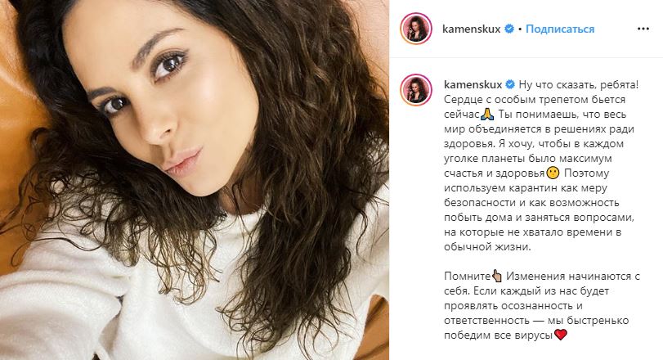Open the kamenskux username link in the caption
663x360 pixels.
coord(473,84)
